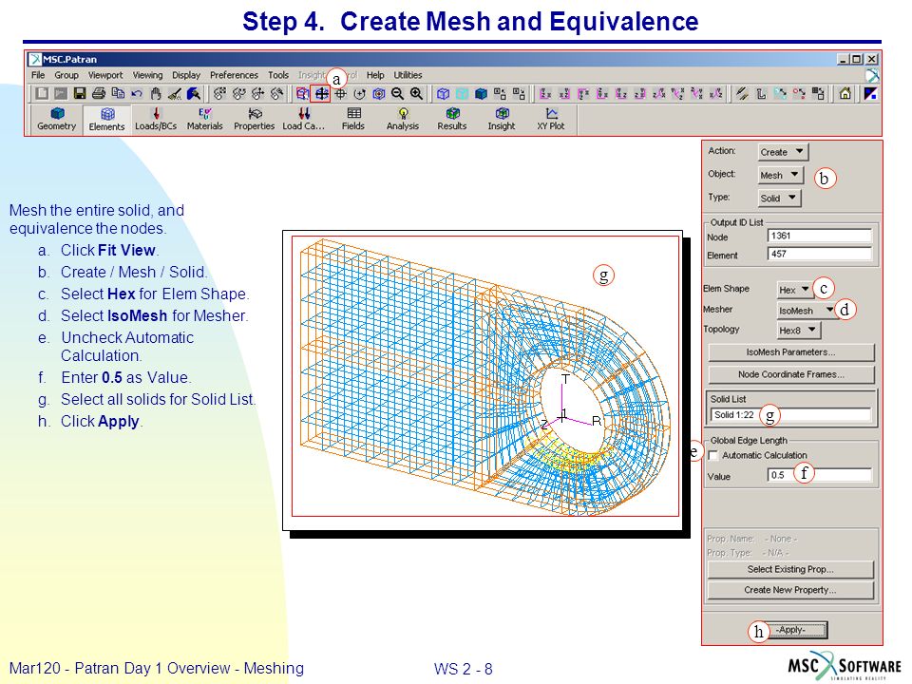Click the view center crosshair icon

tap(340, 94)
